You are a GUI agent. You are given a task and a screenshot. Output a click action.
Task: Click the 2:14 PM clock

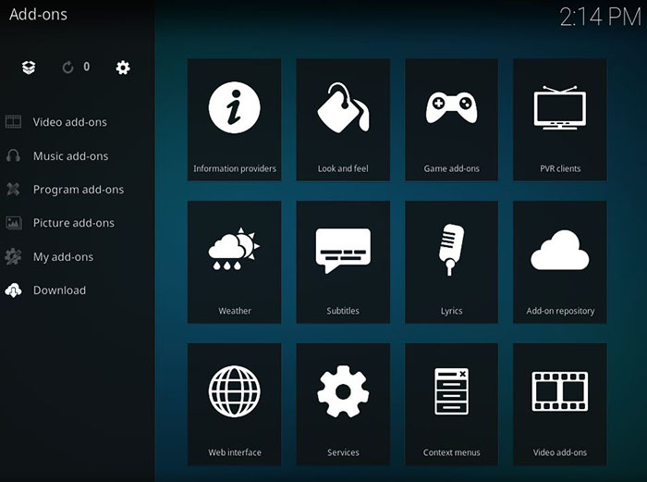pos(600,18)
